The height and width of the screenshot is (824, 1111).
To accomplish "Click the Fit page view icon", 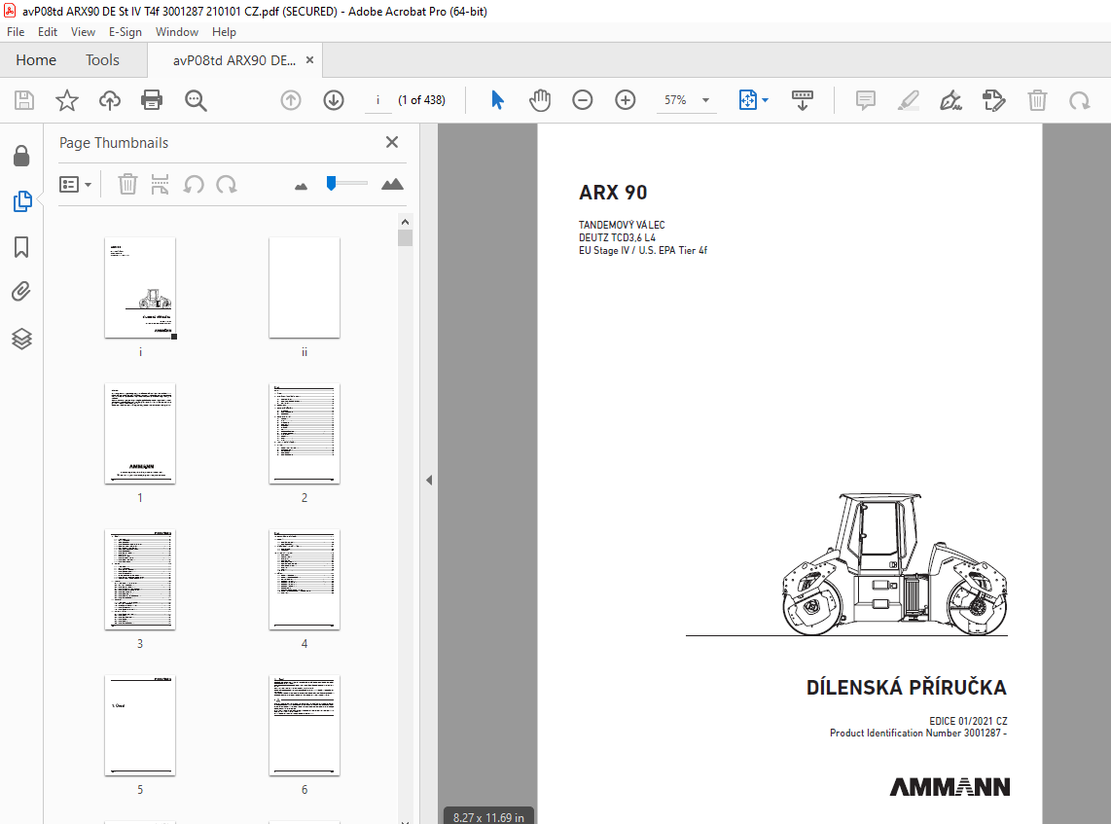I will coord(748,100).
